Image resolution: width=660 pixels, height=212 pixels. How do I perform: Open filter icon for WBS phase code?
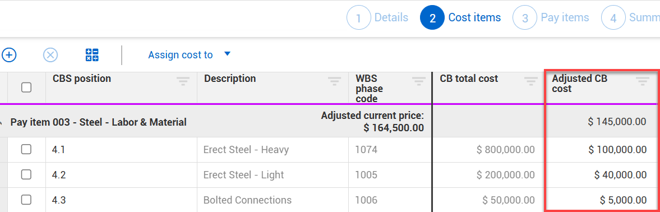pos(419,81)
